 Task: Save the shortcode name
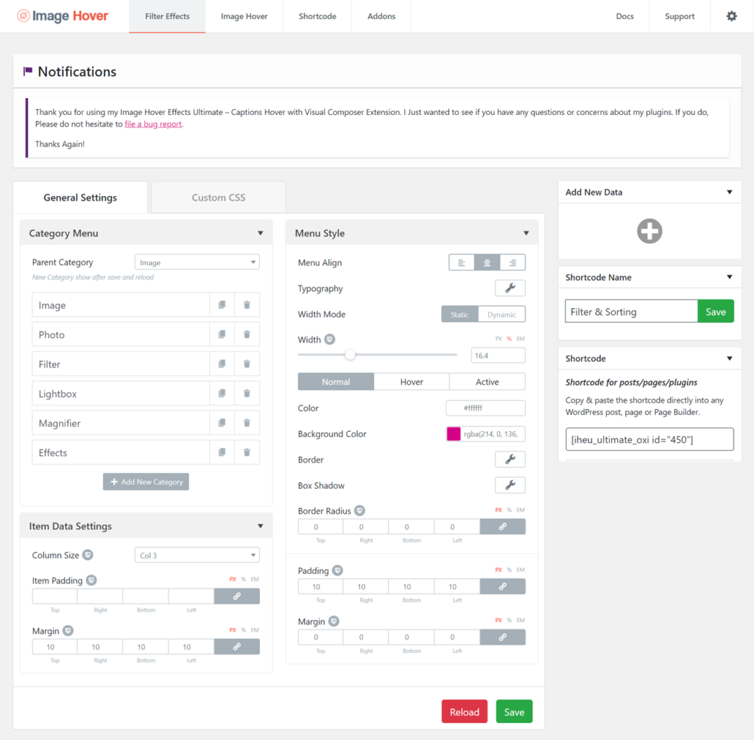tap(716, 312)
